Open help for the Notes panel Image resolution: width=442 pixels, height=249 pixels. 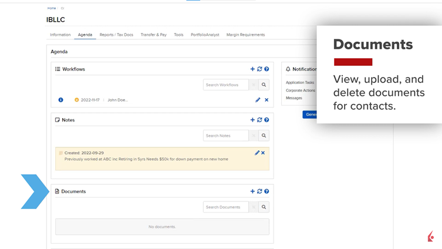coord(266,120)
